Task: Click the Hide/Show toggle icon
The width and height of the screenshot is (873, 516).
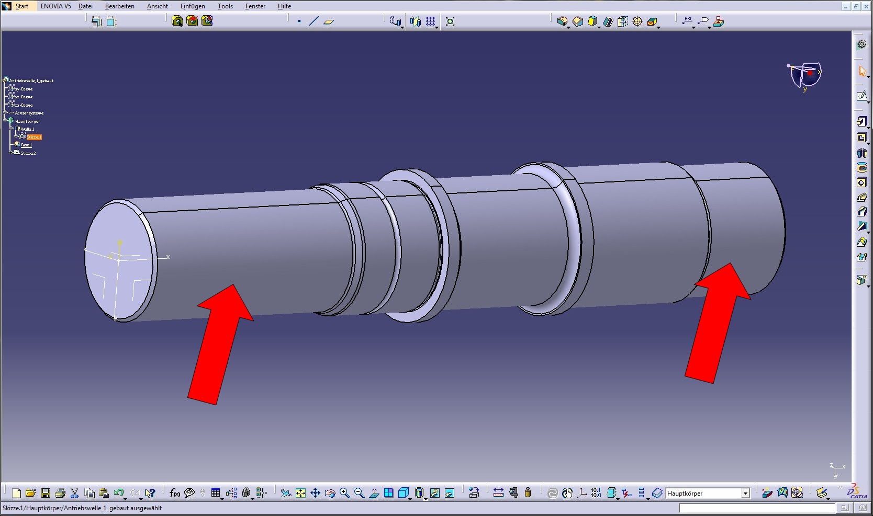Action: 434,493
